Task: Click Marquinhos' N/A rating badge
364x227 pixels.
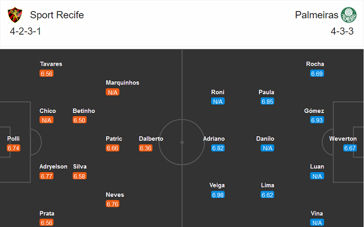Action: click(x=112, y=92)
